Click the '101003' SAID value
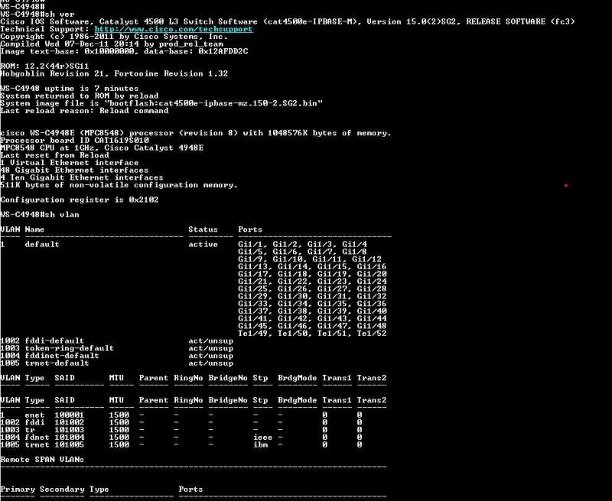The width and height of the screenshot is (612, 501). [69, 430]
